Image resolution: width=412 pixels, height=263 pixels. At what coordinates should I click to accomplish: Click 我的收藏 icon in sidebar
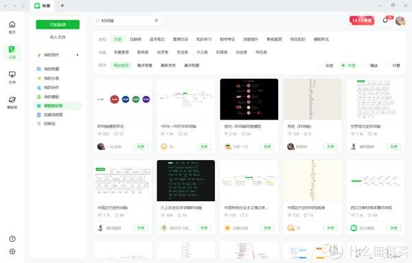coord(39,69)
